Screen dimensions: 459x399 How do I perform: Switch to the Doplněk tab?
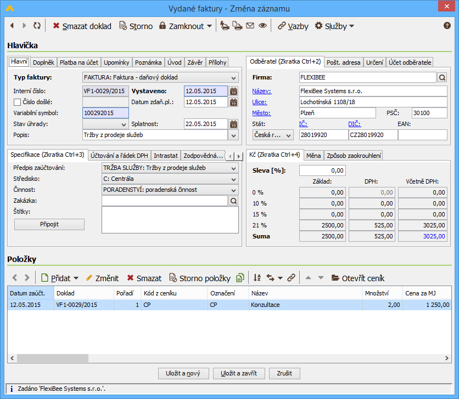coord(43,62)
